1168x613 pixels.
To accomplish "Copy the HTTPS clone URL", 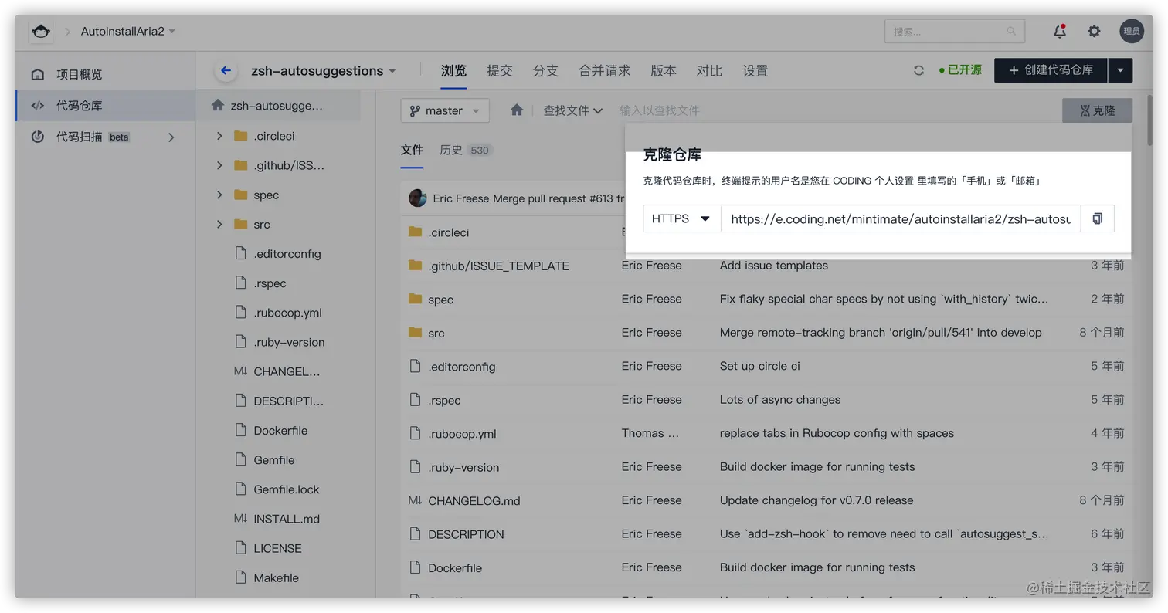I will click(1097, 218).
